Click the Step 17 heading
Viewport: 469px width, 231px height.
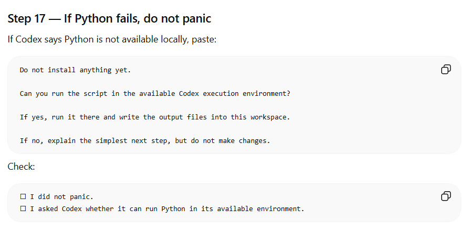tap(109, 18)
